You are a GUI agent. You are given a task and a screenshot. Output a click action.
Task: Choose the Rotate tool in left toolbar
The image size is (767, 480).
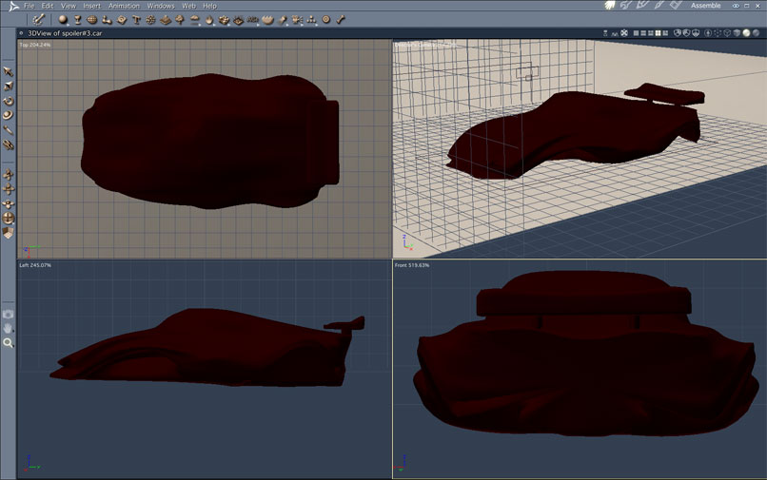tap(8, 101)
